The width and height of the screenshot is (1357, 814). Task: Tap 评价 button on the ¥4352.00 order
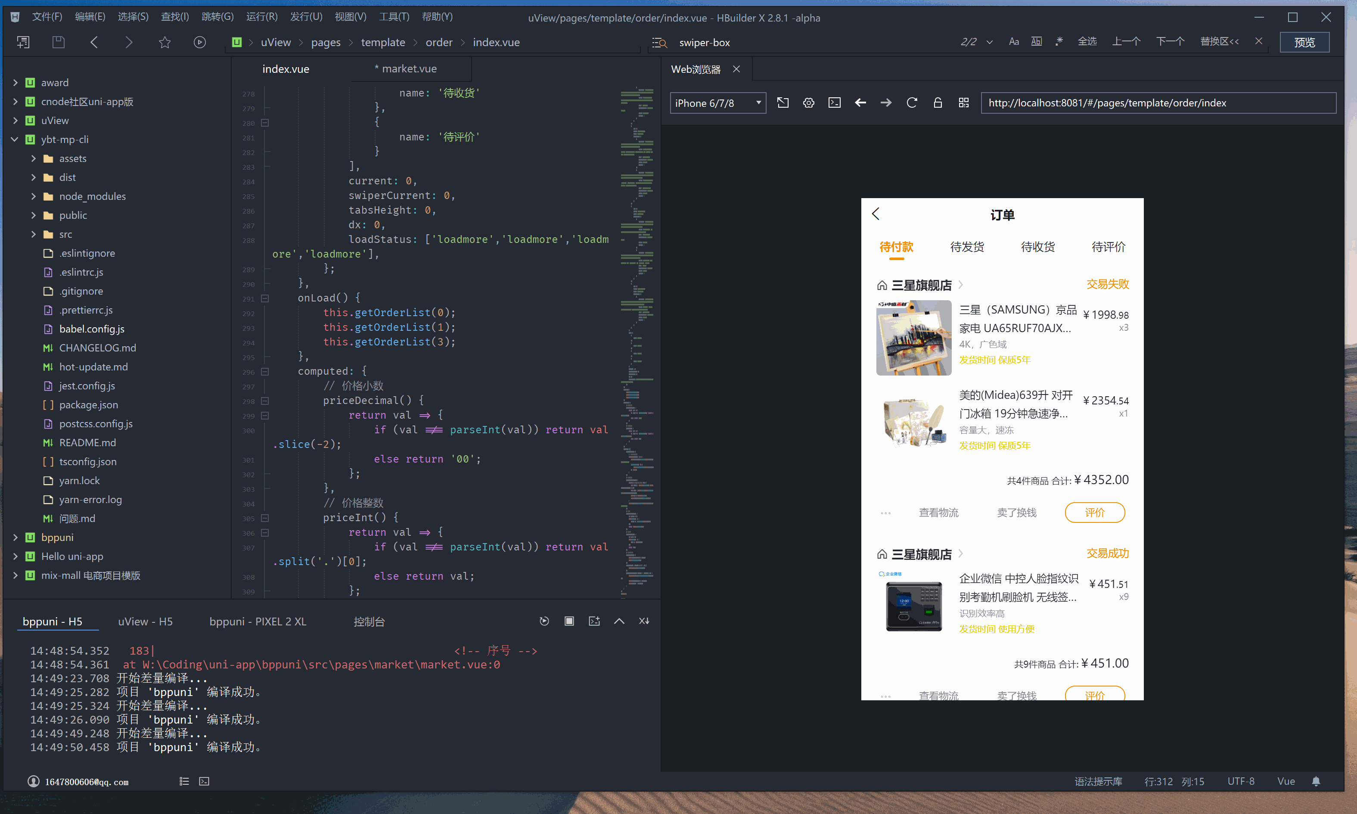coord(1095,513)
